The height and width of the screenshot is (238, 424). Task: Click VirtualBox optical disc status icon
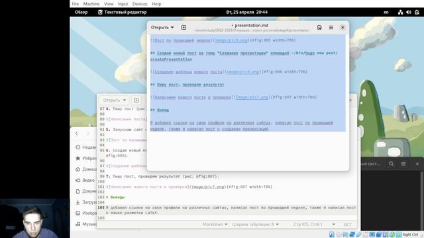(x=339, y=235)
